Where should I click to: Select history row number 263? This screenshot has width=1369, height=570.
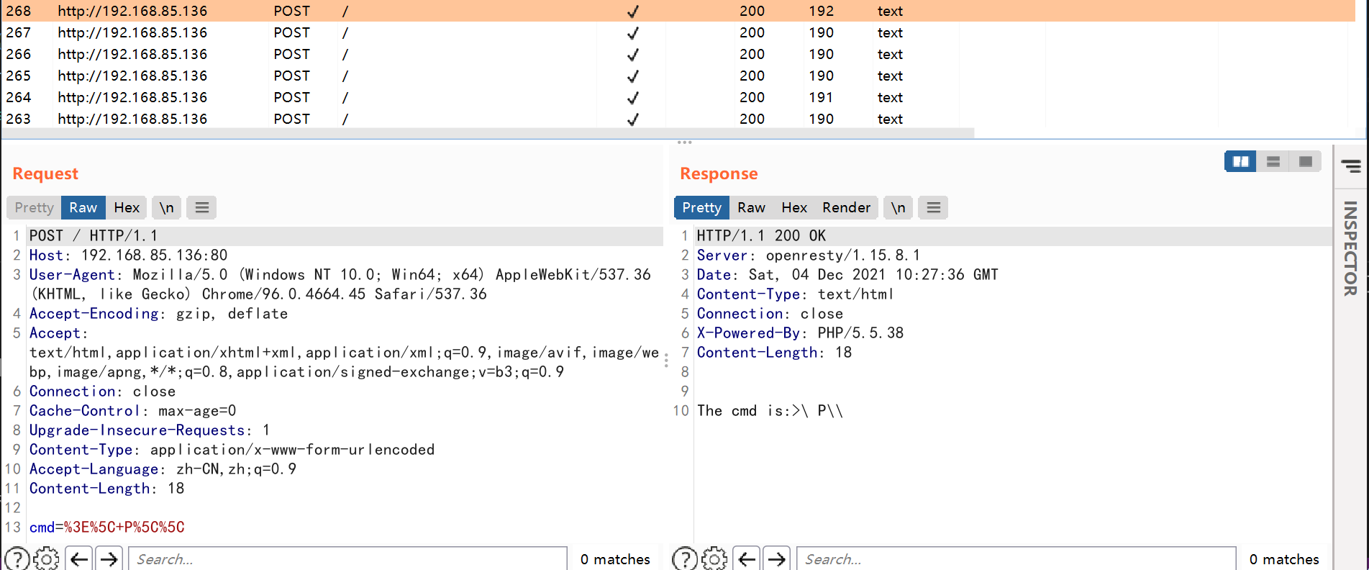[x=678, y=119]
